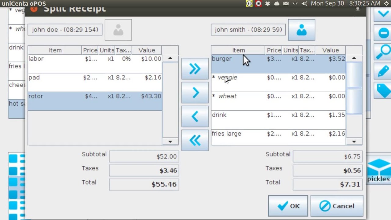Cancel the split receipt
Screen dimensions: 391x220
pyautogui.click(x=337, y=206)
